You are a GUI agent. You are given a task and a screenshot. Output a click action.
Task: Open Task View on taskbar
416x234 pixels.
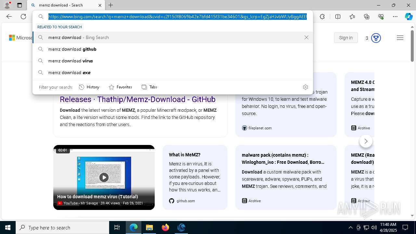[117, 227]
